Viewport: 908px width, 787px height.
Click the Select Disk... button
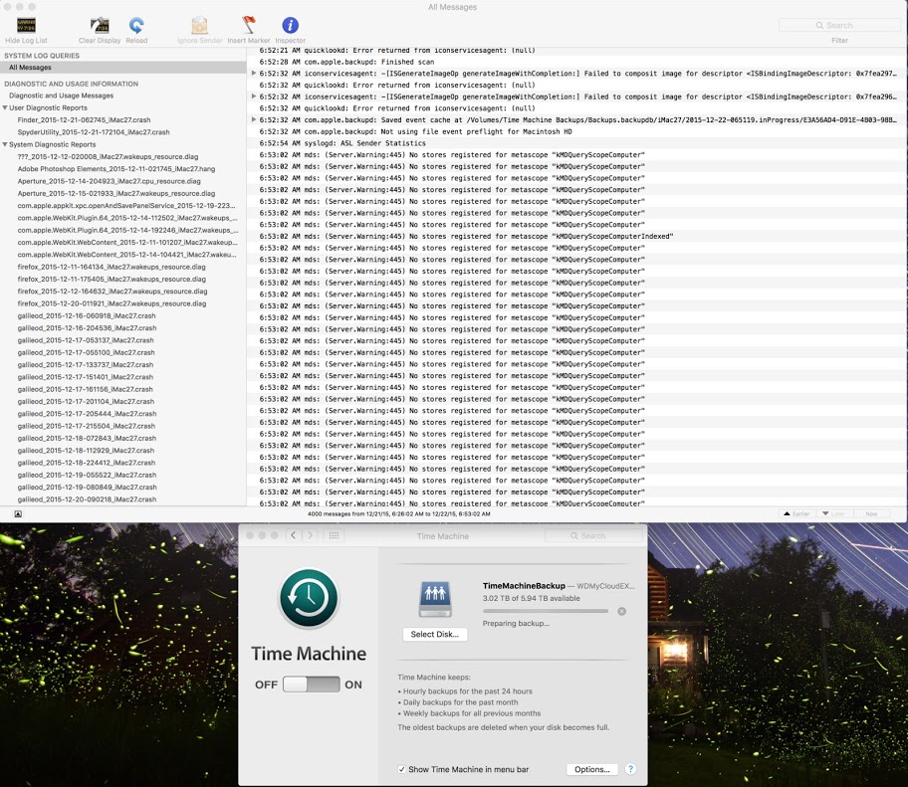[x=435, y=634]
